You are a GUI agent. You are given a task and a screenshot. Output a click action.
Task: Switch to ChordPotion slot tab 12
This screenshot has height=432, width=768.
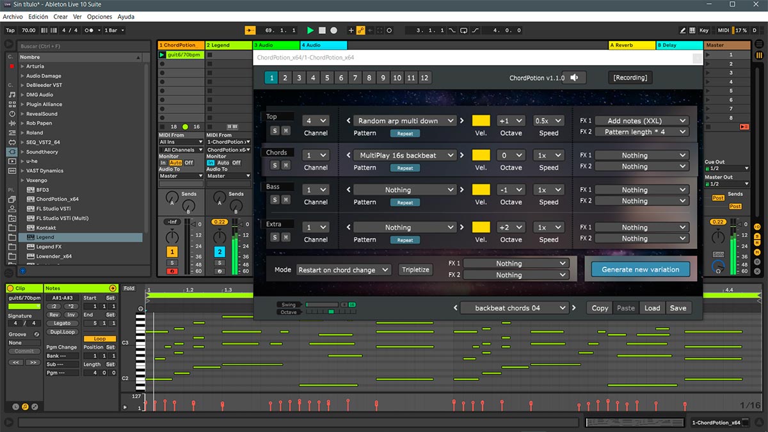(x=424, y=78)
